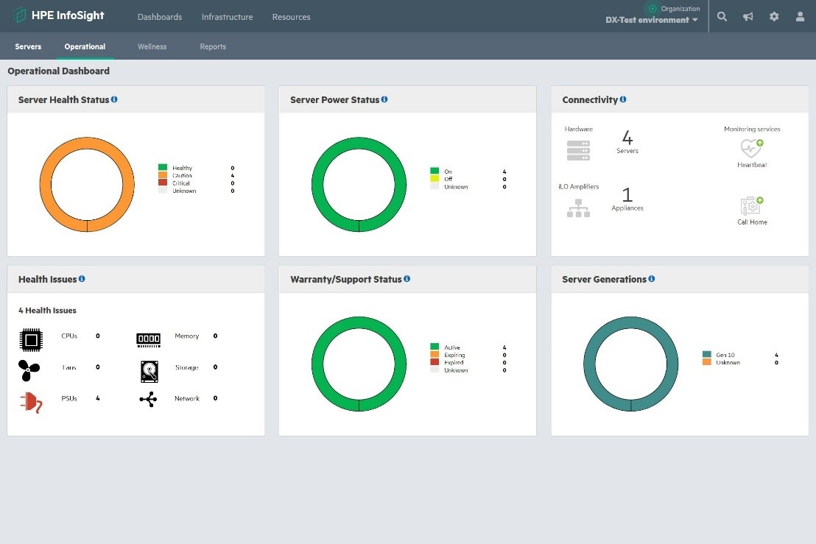Switch to the Reports tab
The width and height of the screenshot is (816, 544).
click(x=213, y=46)
